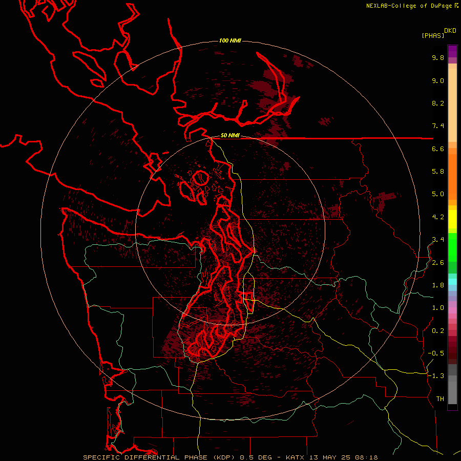Select the 9.0 scale value
The image size is (461, 461).
(x=438, y=80)
